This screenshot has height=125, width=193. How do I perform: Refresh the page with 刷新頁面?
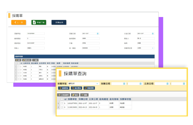[x=89, y=88]
